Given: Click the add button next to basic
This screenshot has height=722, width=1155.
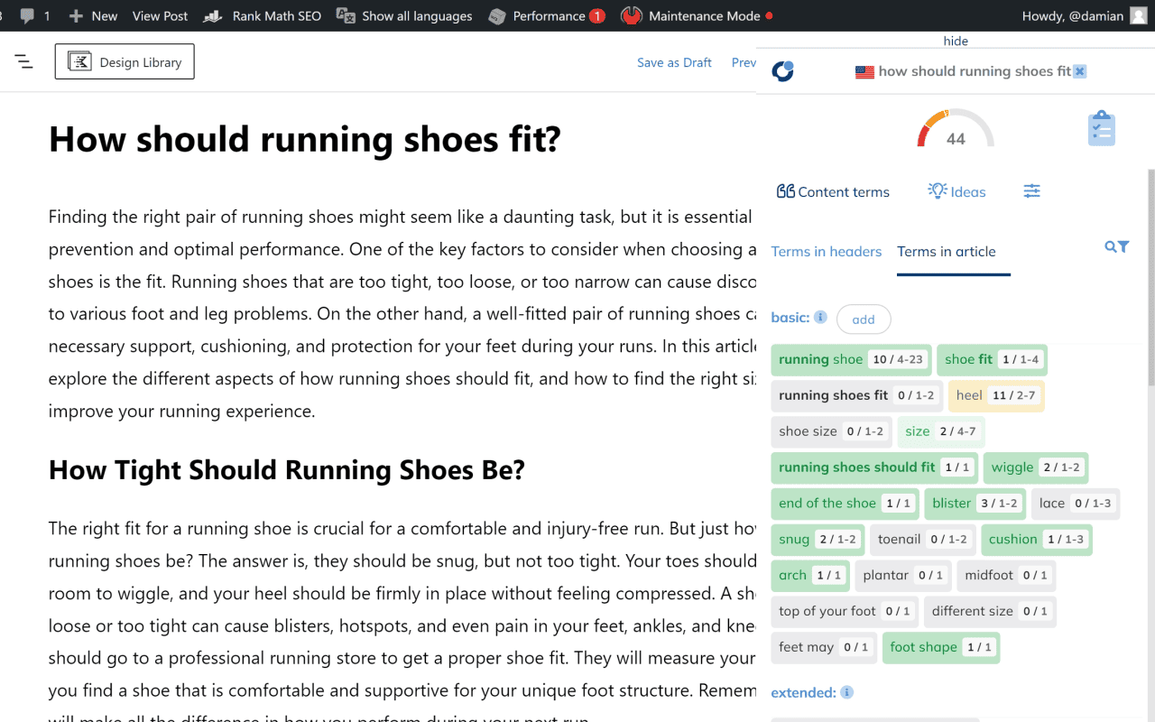Looking at the screenshot, I should pyautogui.click(x=864, y=319).
